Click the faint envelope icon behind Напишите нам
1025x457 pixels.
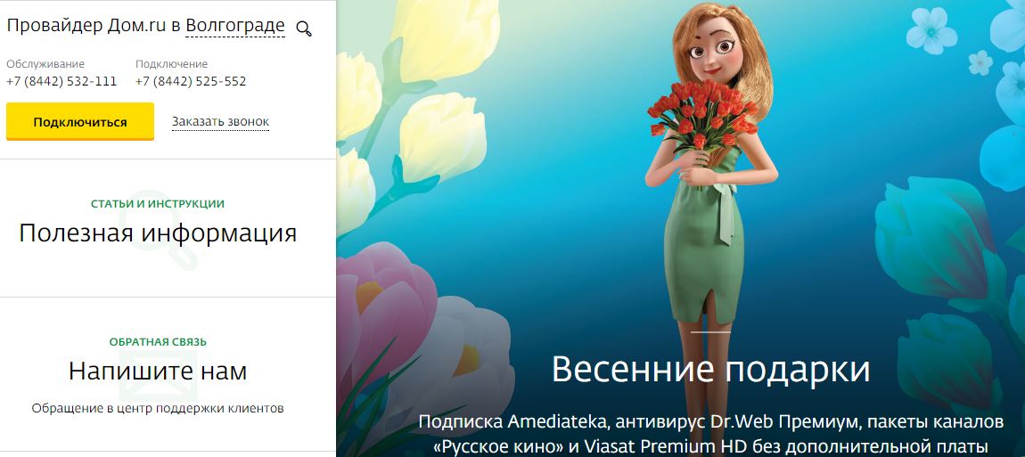click(158, 372)
